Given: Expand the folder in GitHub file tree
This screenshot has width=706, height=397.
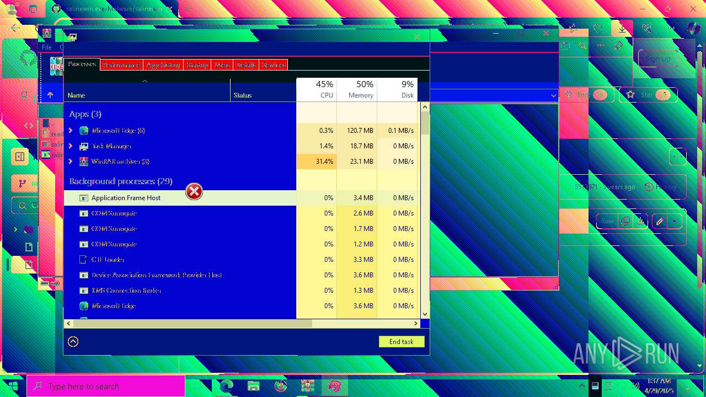Looking at the screenshot, I should pos(15,229).
